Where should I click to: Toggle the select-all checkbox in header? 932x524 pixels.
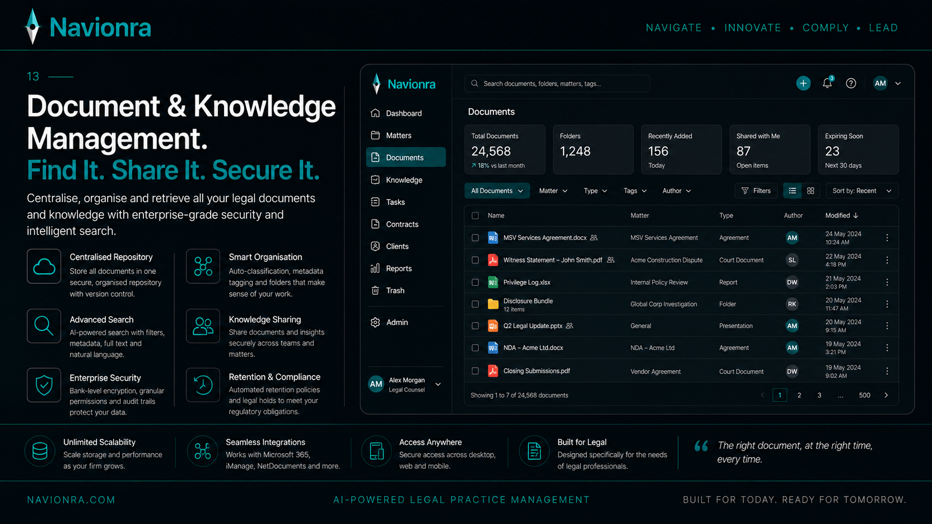(x=475, y=216)
